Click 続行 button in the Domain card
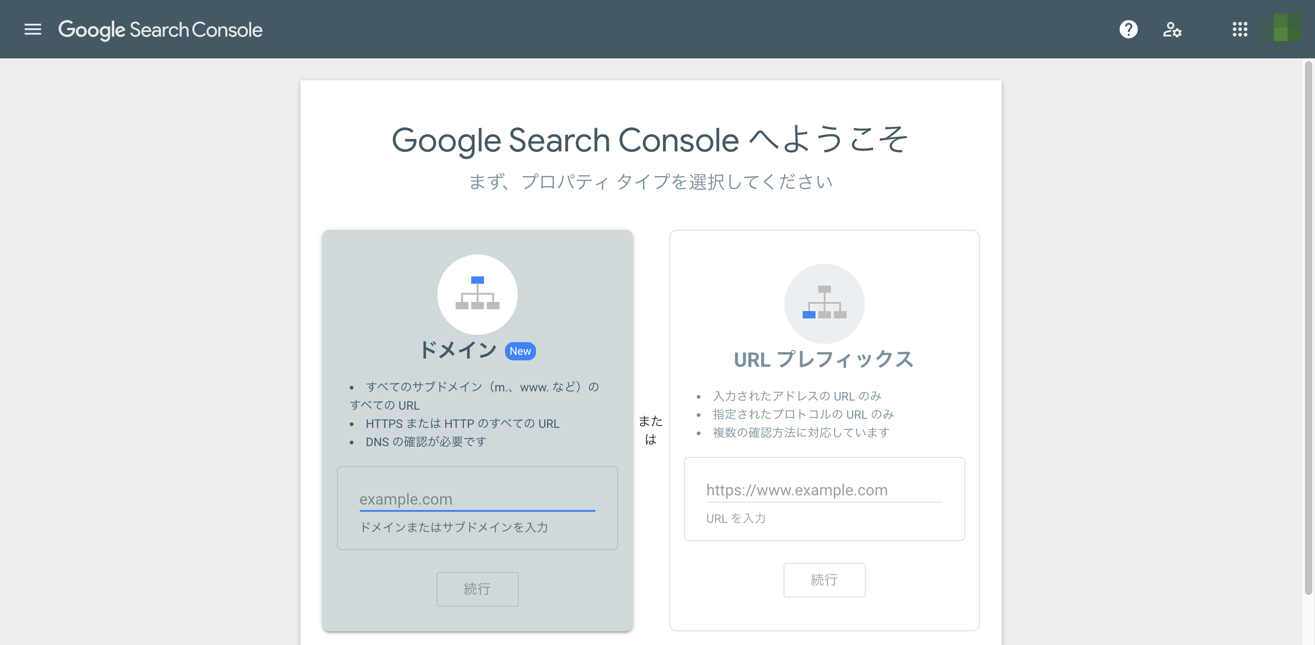This screenshot has width=1315, height=645. click(x=477, y=589)
